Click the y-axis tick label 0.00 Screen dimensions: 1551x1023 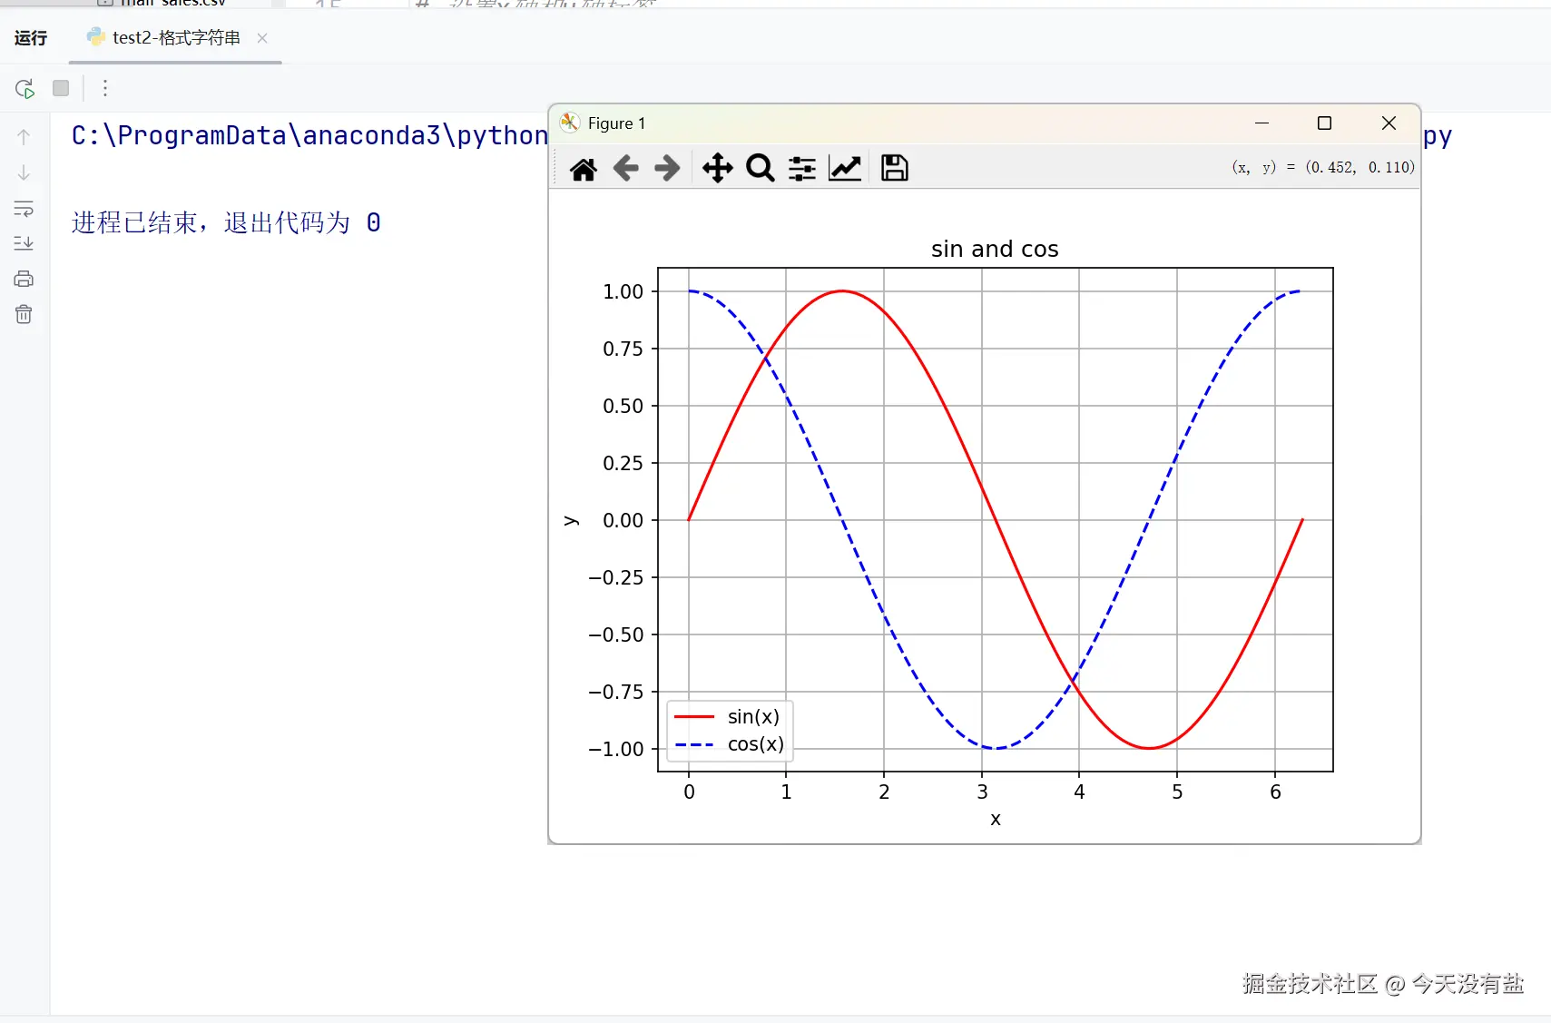click(x=623, y=520)
